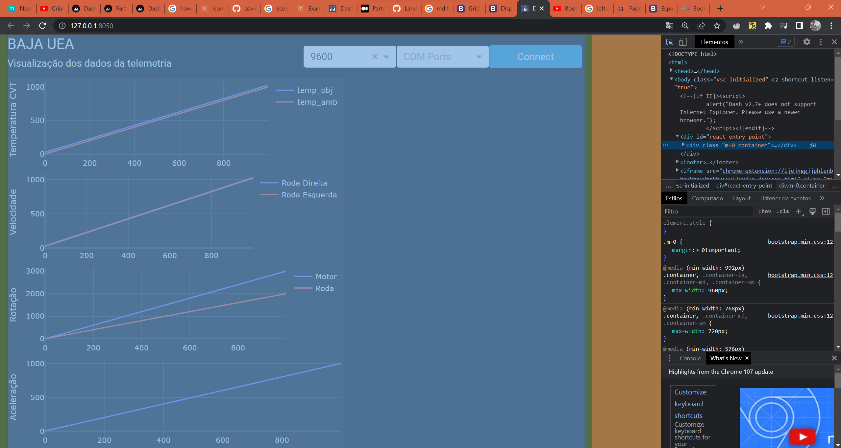
Task: Open a new browser tab
Action: (720, 8)
